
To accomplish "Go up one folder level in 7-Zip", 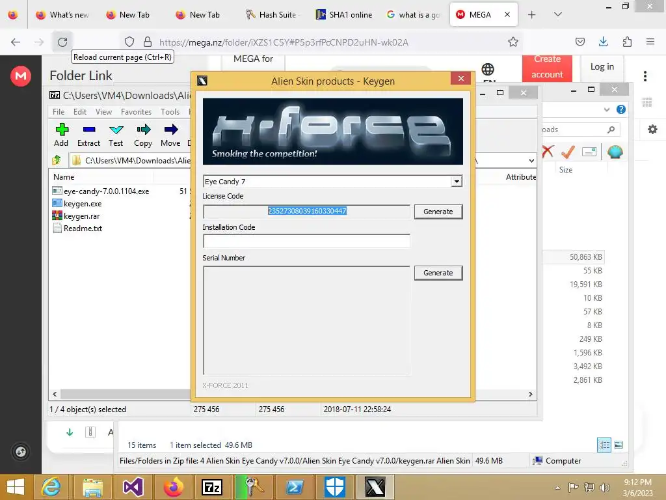I will tap(57, 160).
